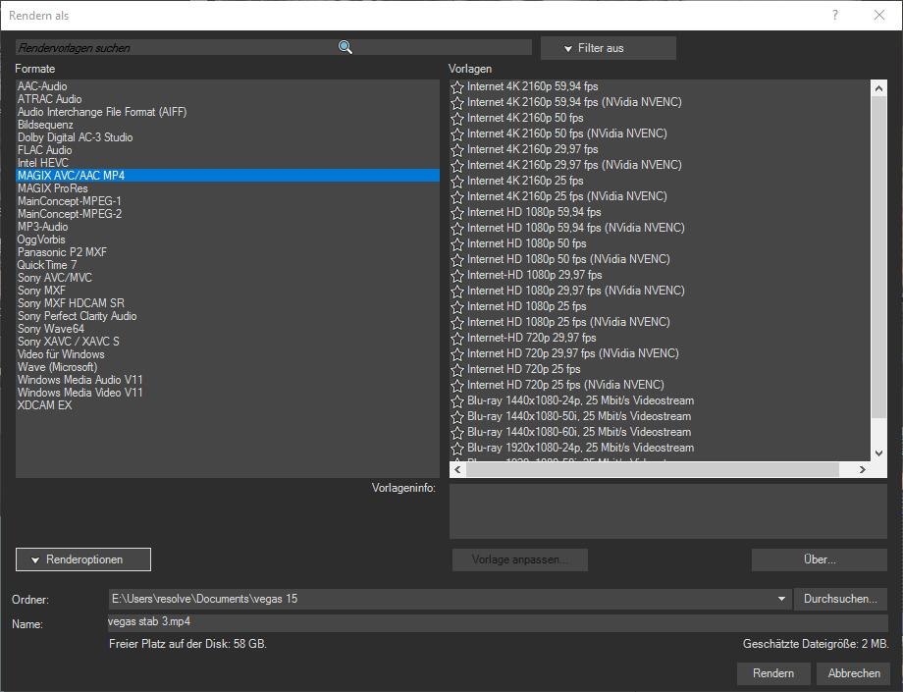Click the Vorlagen horizontal scroll right arrow
Screen dimensions: 903x692
point(862,470)
